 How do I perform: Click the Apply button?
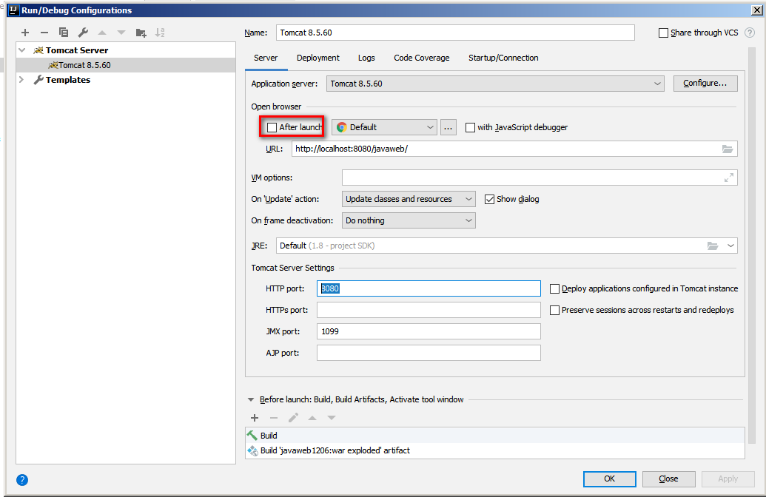tap(728, 479)
